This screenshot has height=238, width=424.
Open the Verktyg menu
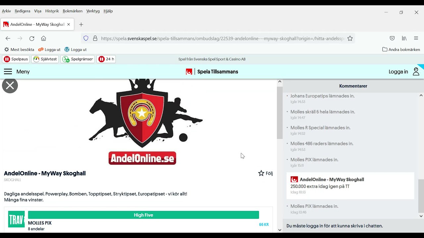point(93,11)
